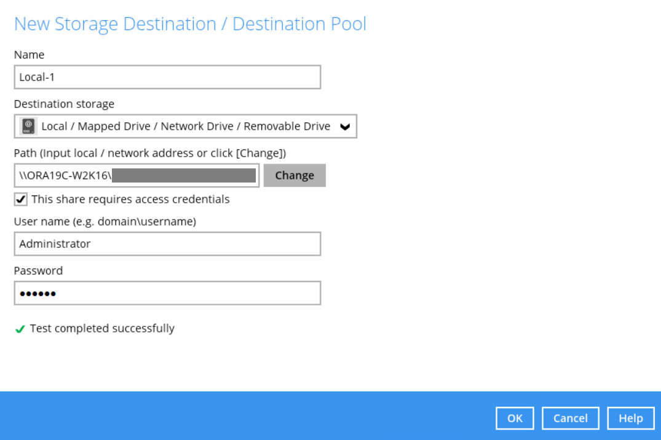The width and height of the screenshot is (661, 440).
Task: Select the User name field with Administrator
Action: 167,244
